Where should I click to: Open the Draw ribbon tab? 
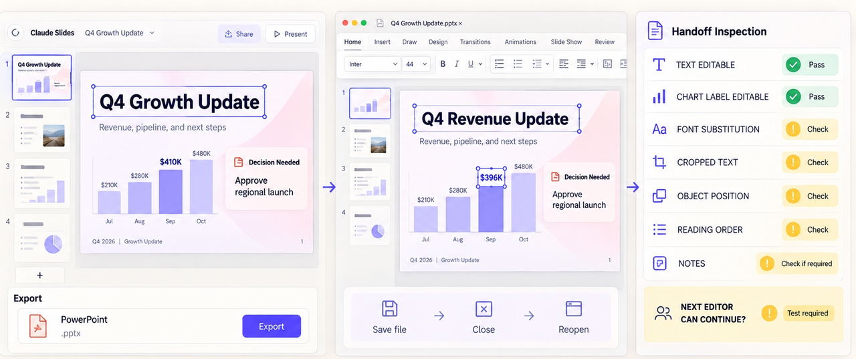[x=410, y=42]
